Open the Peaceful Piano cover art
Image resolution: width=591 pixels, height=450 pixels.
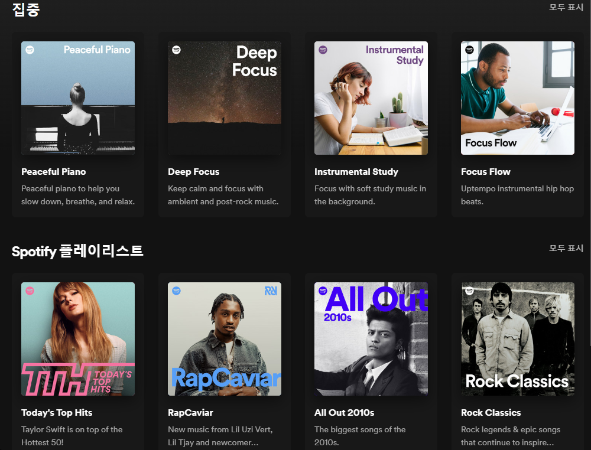pyautogui.click(x=78, y=98)
